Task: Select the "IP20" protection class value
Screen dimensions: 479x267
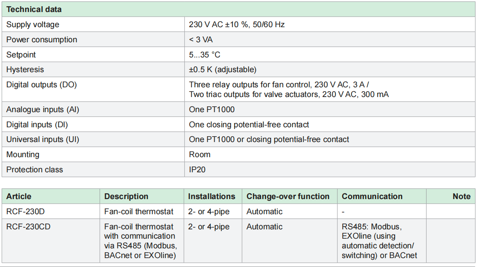Action: 197,170
